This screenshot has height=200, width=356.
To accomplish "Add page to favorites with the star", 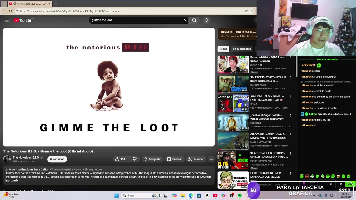I will [252, 11].
